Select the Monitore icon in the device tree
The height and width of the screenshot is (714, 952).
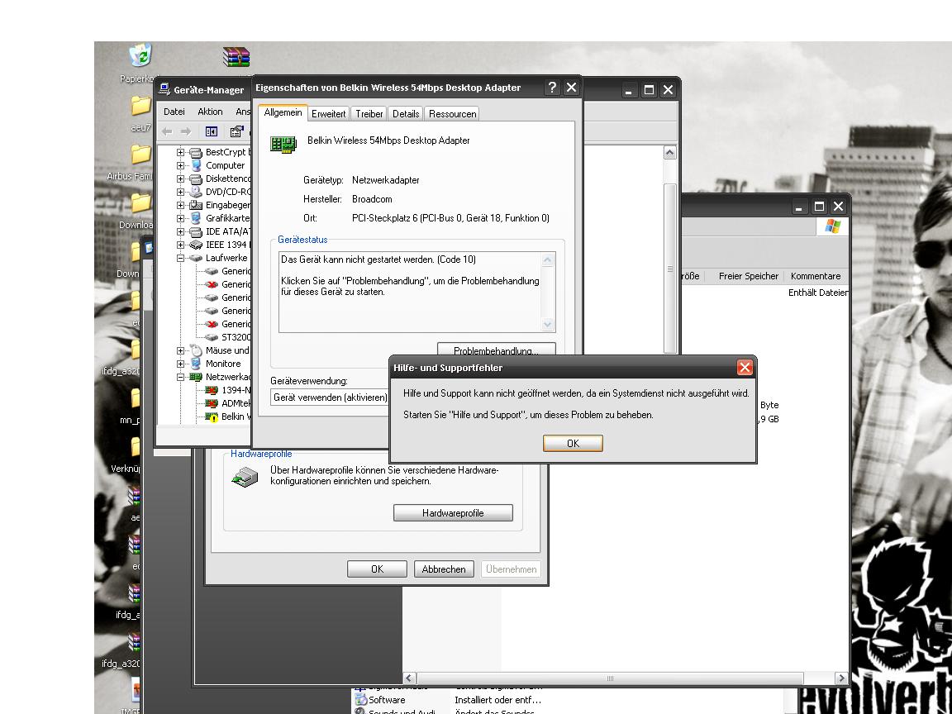point(196,364)
